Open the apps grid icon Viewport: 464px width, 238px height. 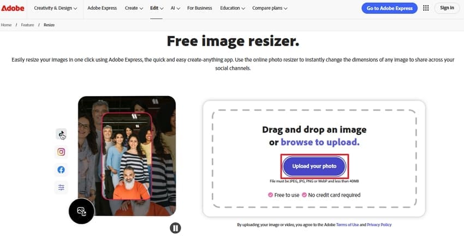tap(426, 8)
